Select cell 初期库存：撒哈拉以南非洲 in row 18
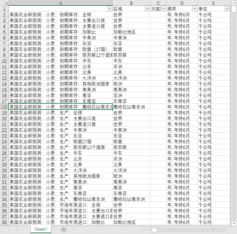Viewport: 237px width, 234px height. tap(60, 107)
